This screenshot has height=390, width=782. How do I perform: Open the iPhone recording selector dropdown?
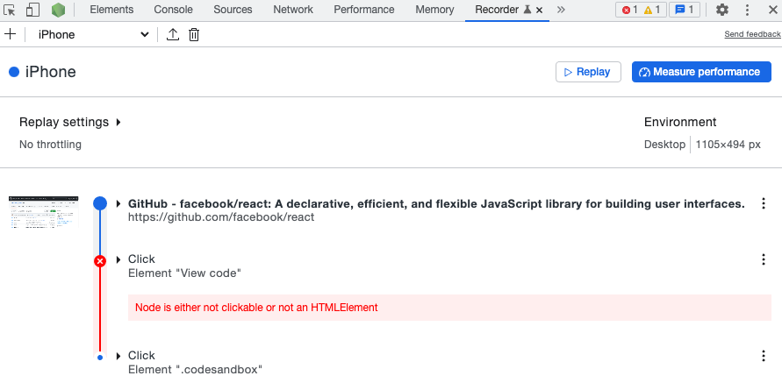point(93,34)
